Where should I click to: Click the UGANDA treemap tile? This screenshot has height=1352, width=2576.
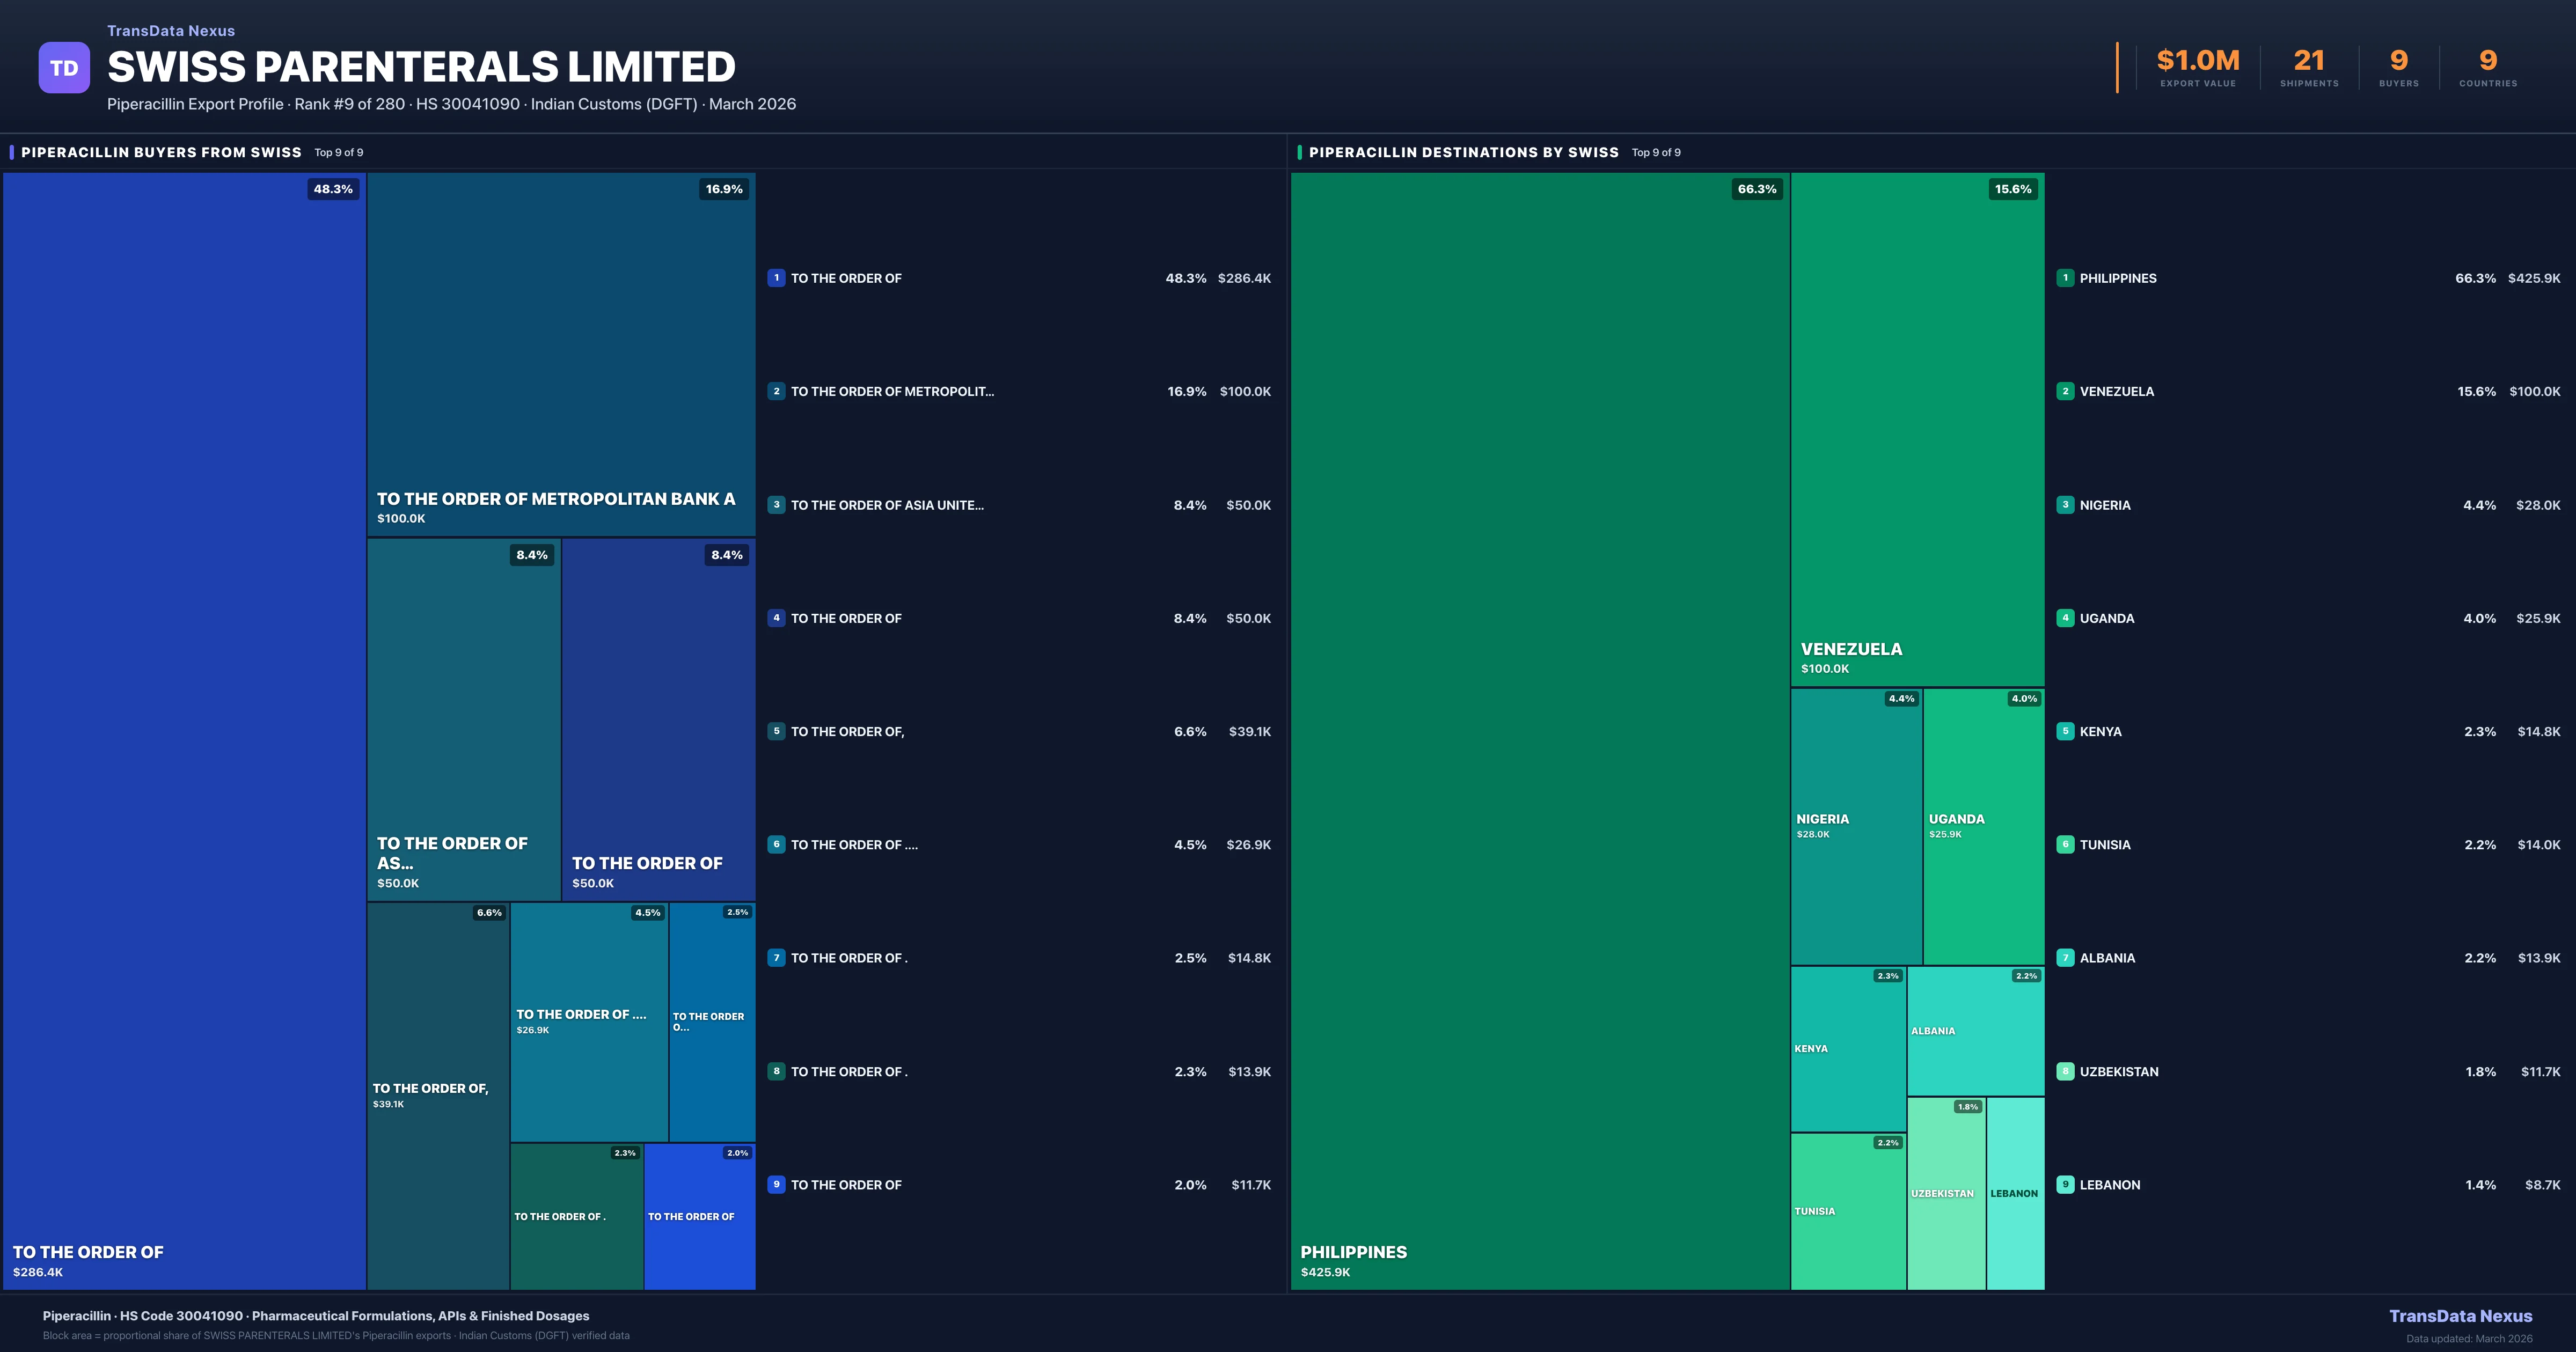[x=1983, y=826]
